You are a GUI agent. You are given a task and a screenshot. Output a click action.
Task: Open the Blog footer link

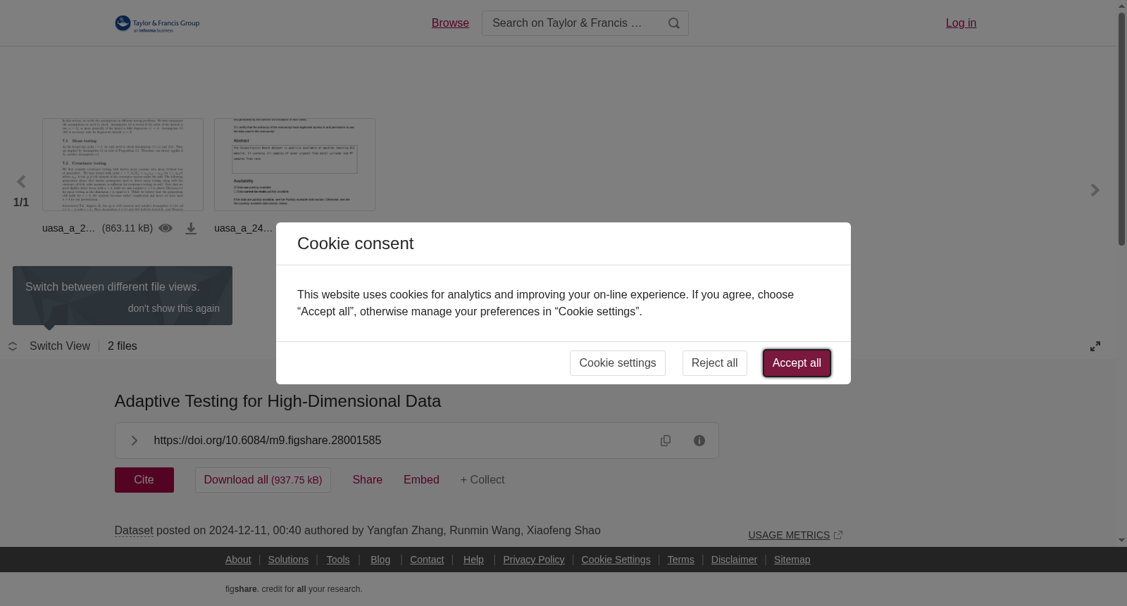(x=380, y=560)
